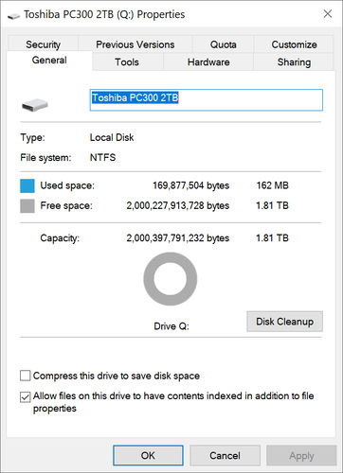Image resolution: width=343 pixels, height=473 pixels.
Task: Click the '169,877,504 bytes' used value
Action: point(191,185)
